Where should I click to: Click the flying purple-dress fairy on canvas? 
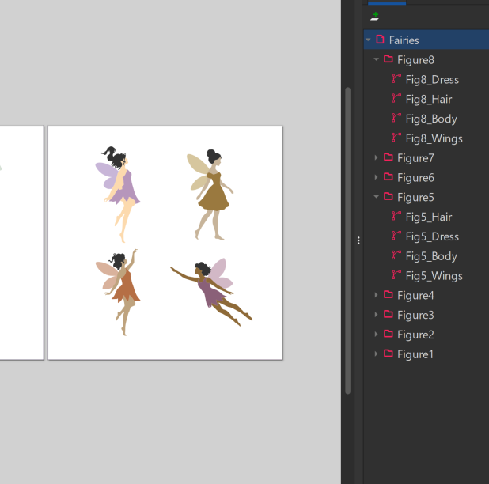pos(211,292)
